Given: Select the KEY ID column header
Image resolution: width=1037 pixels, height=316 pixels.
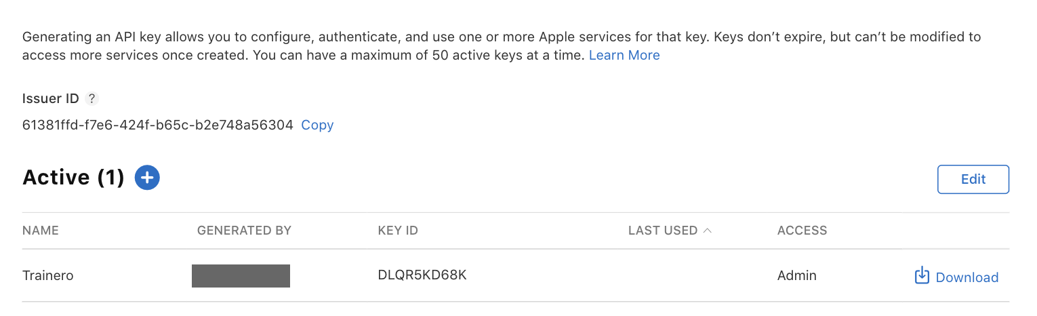Looking at the screenshot, I should click(x=398, y=231).
